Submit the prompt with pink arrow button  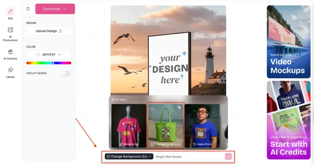228,156
